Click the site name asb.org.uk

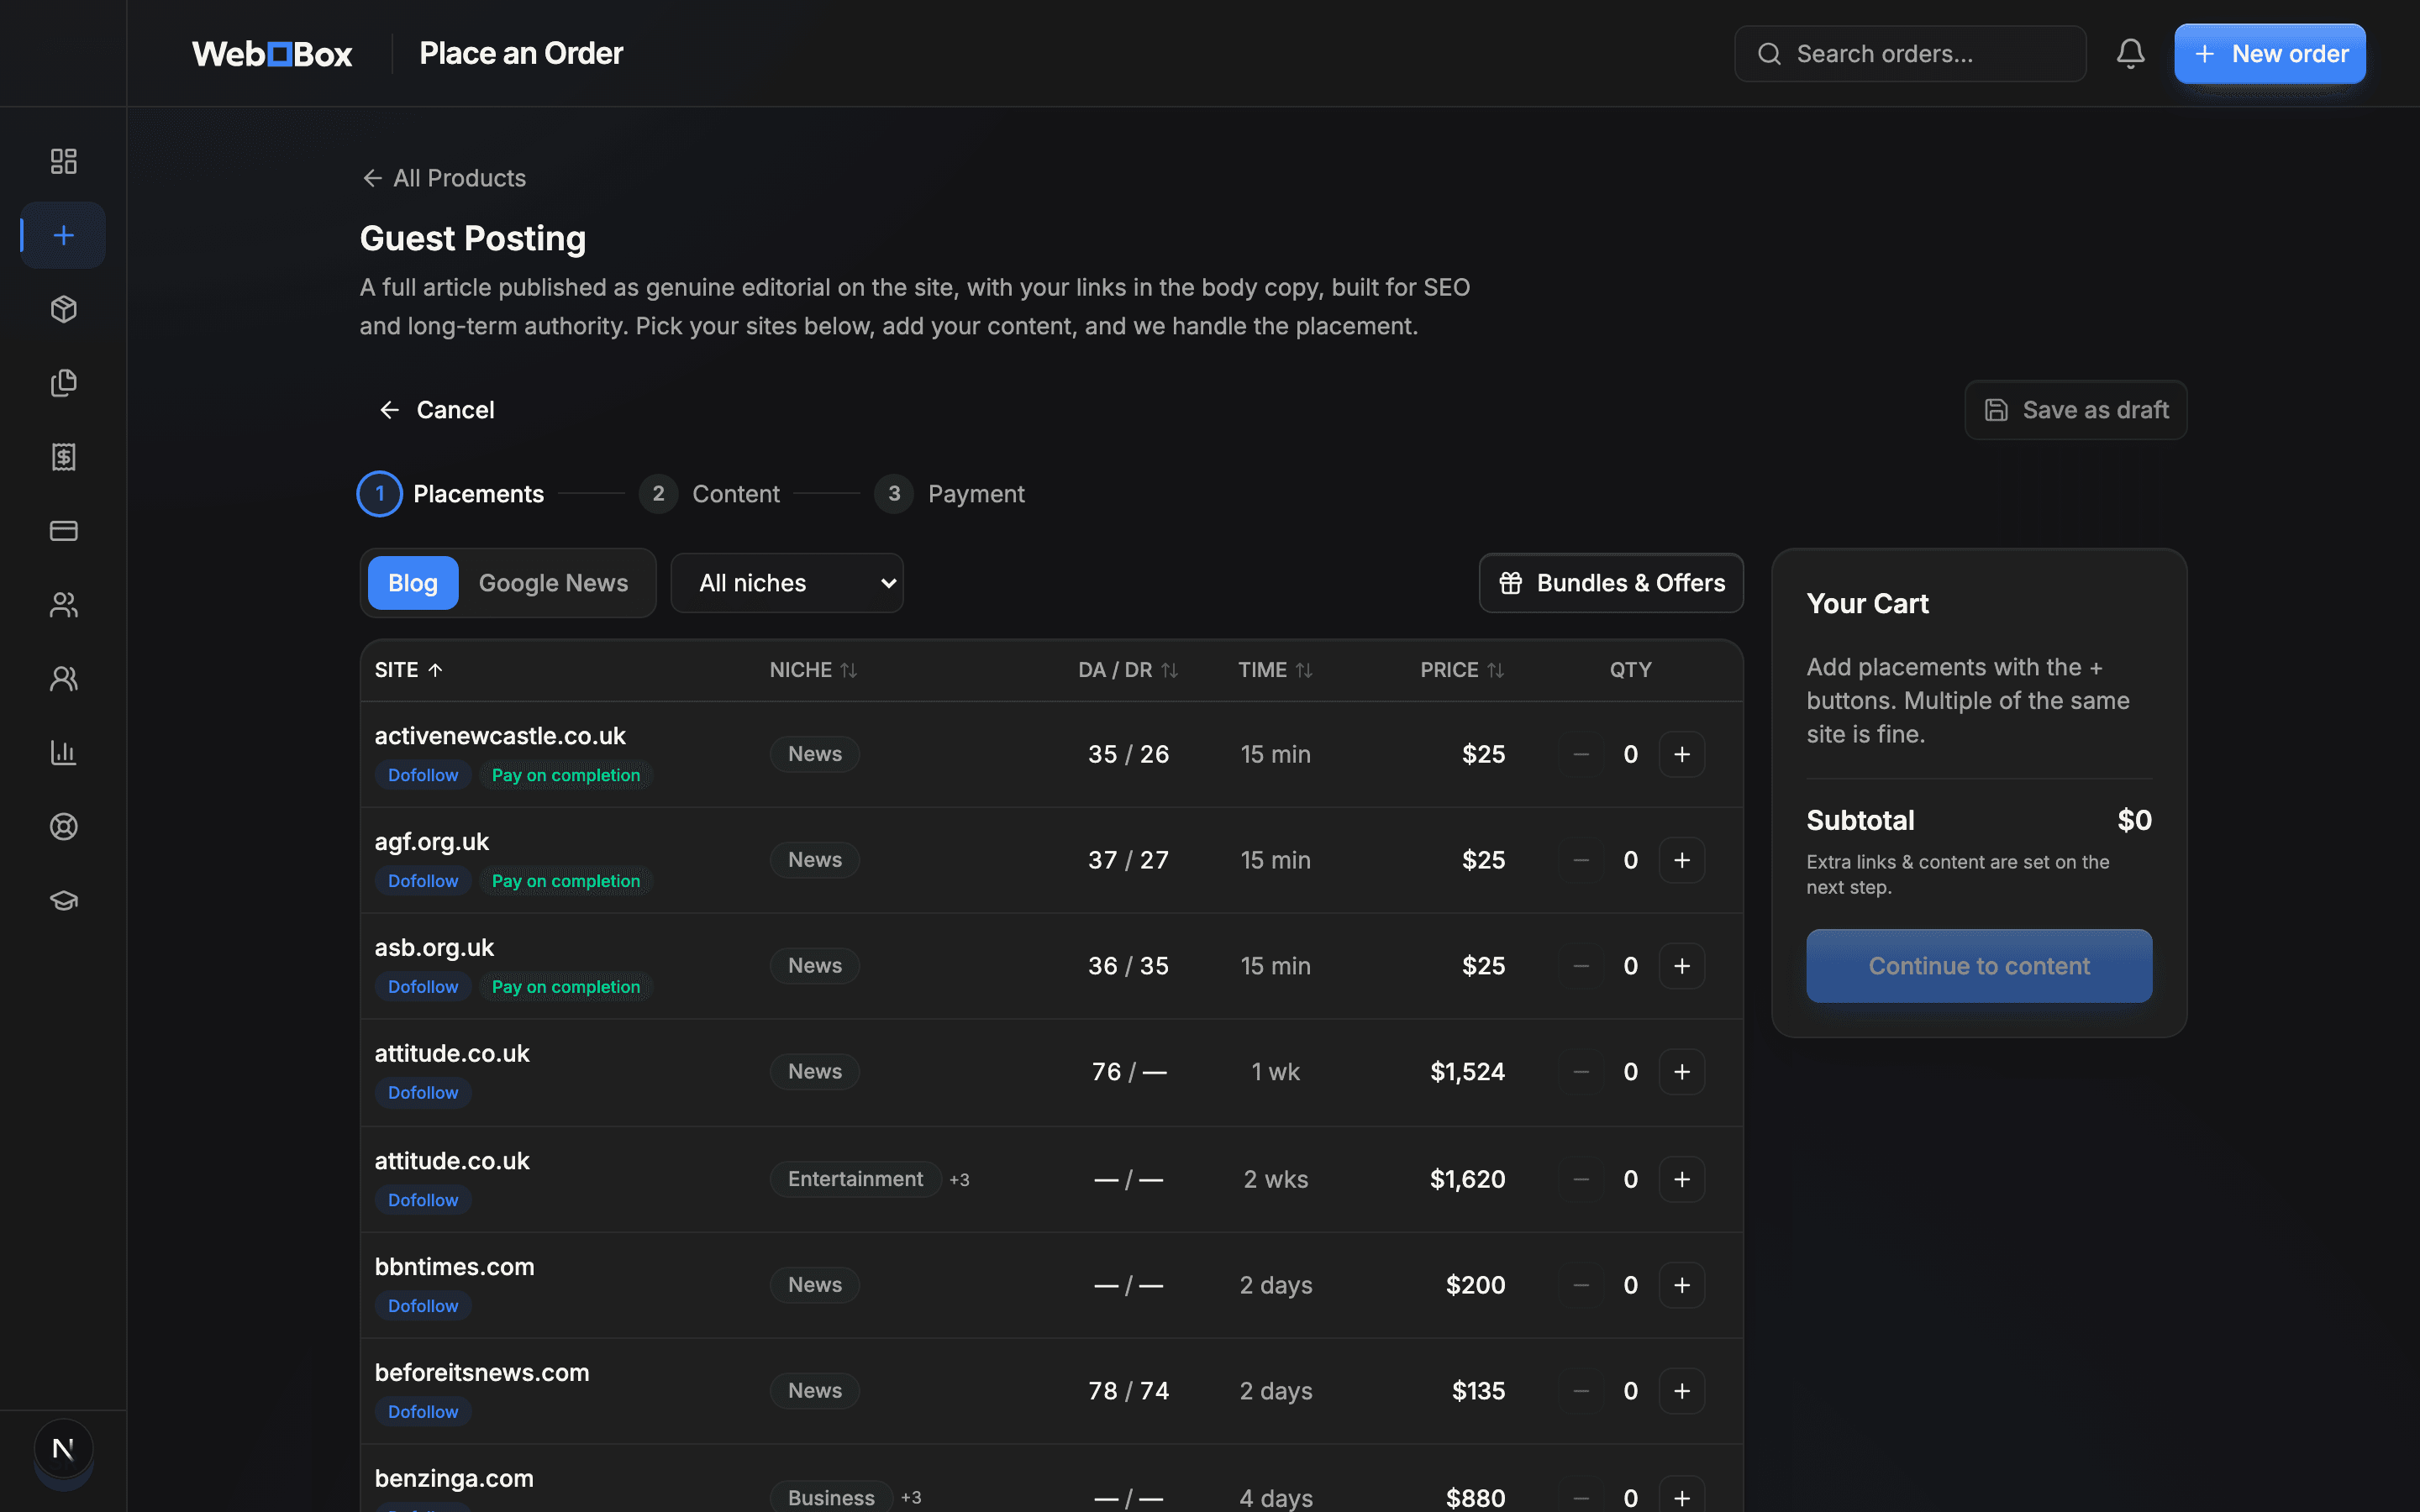[x=434, y=947]
